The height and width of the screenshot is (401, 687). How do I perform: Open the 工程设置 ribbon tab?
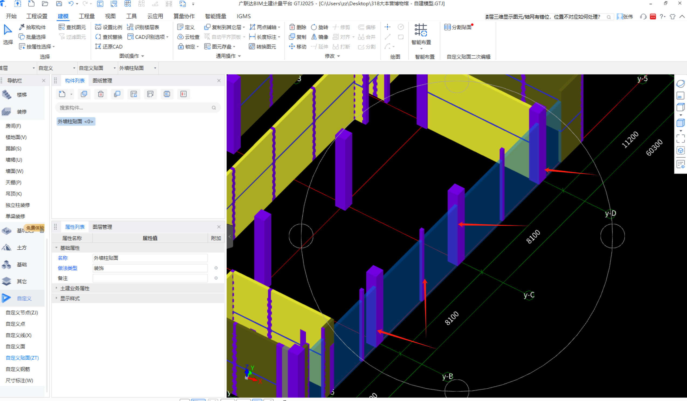pyautogui.click(x=37, y=16)
